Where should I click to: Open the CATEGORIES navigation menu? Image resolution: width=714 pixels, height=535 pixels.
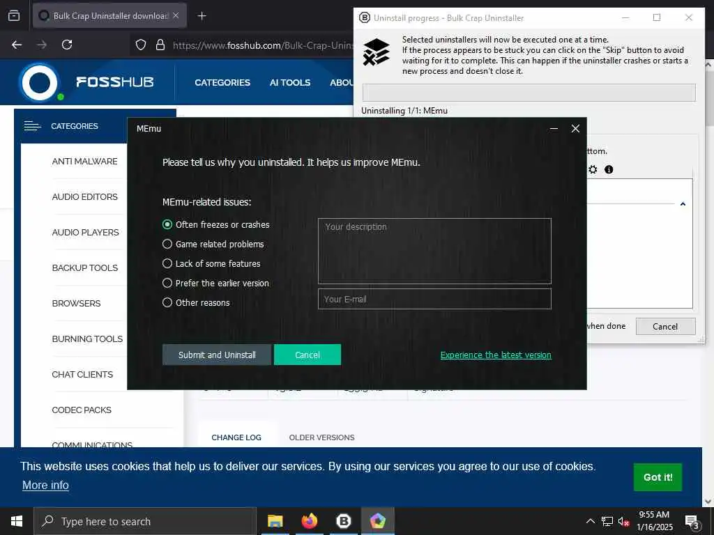[x=222, y=83]
